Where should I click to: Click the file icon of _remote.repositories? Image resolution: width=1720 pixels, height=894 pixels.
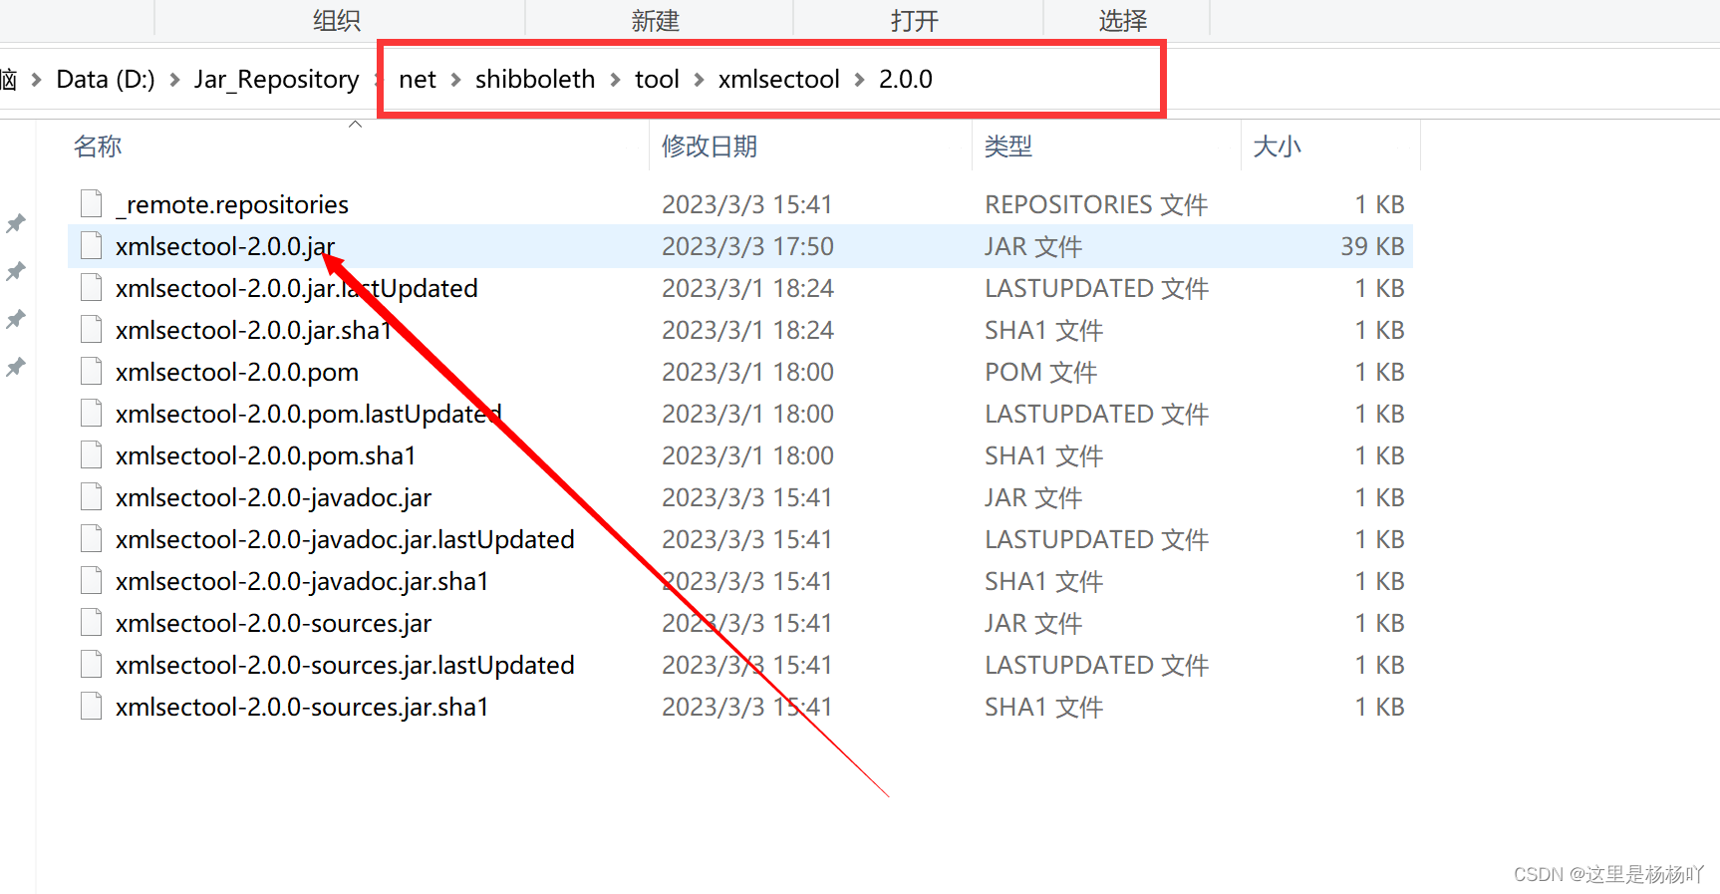92,204
